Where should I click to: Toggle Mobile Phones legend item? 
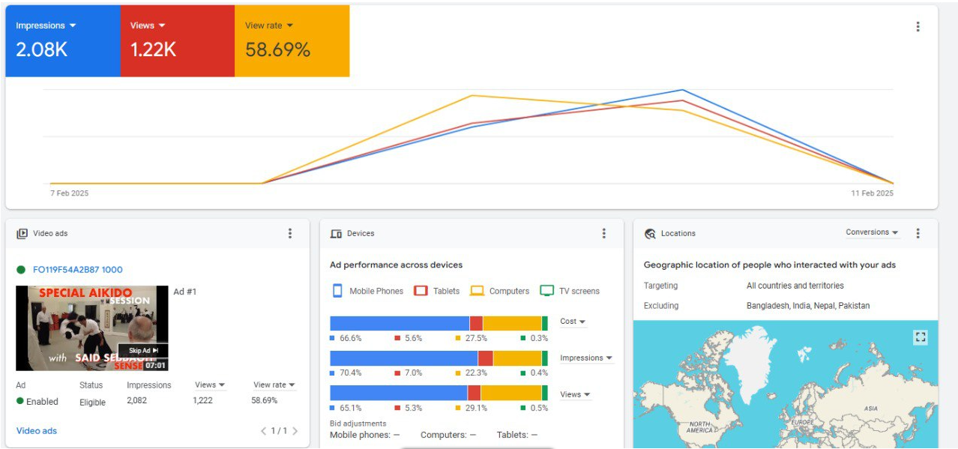coord(367,291)
